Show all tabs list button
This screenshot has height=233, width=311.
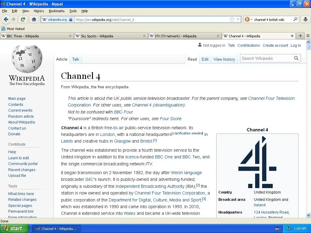point(308,36)
